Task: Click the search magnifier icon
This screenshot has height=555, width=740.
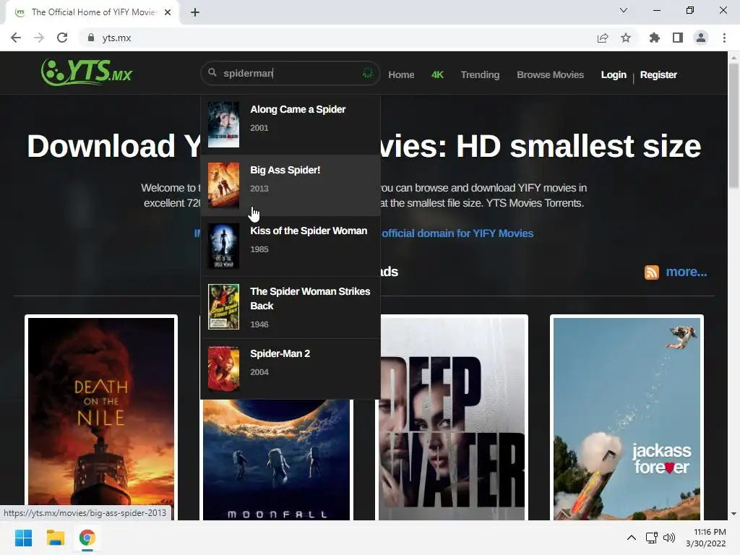Action: [x=212, y=73]
